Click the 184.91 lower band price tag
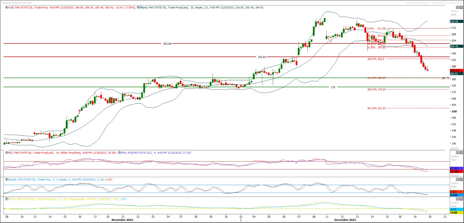Image resolution: width=464 pixels, height=223 pixels. pos(456,74)
